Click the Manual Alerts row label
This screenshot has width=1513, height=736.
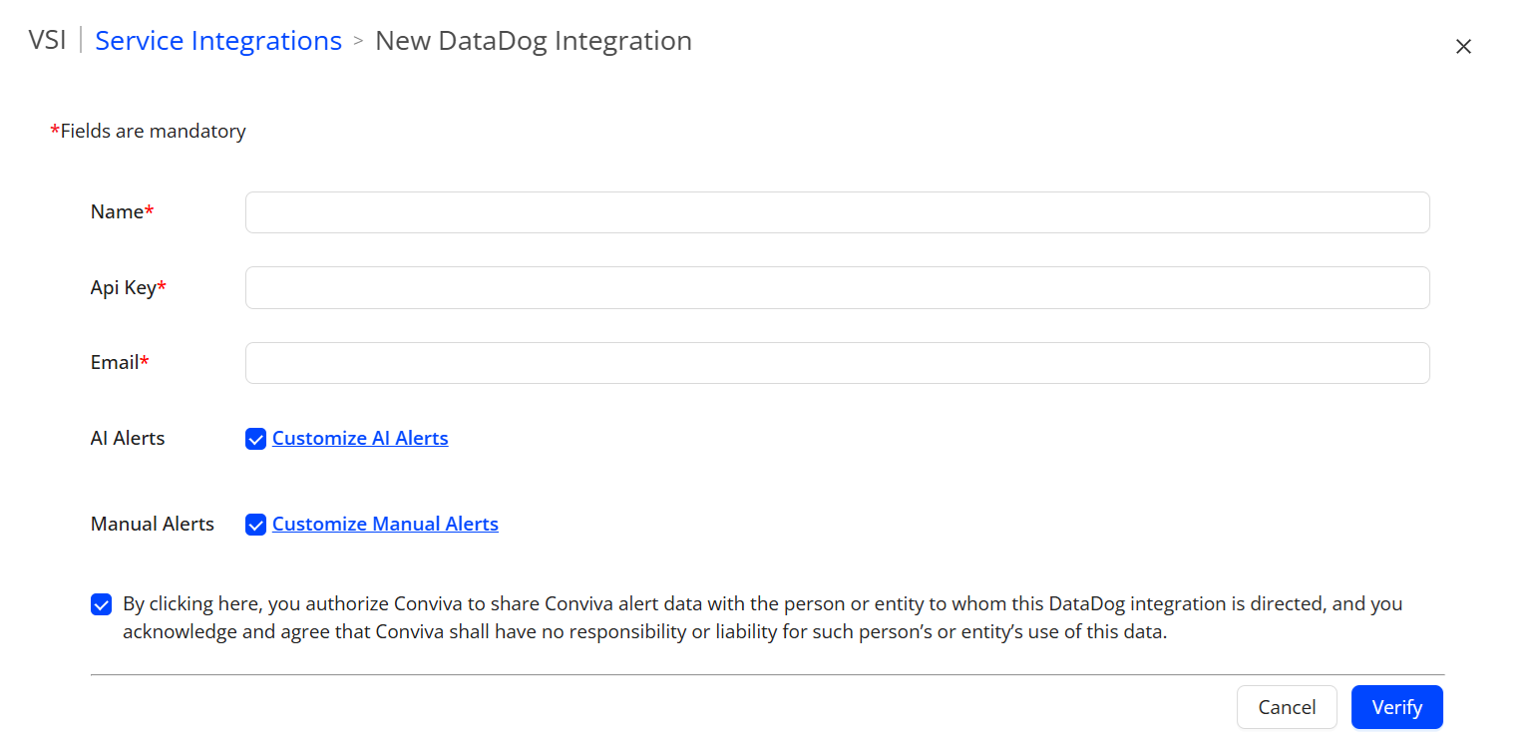pos(153,524)
